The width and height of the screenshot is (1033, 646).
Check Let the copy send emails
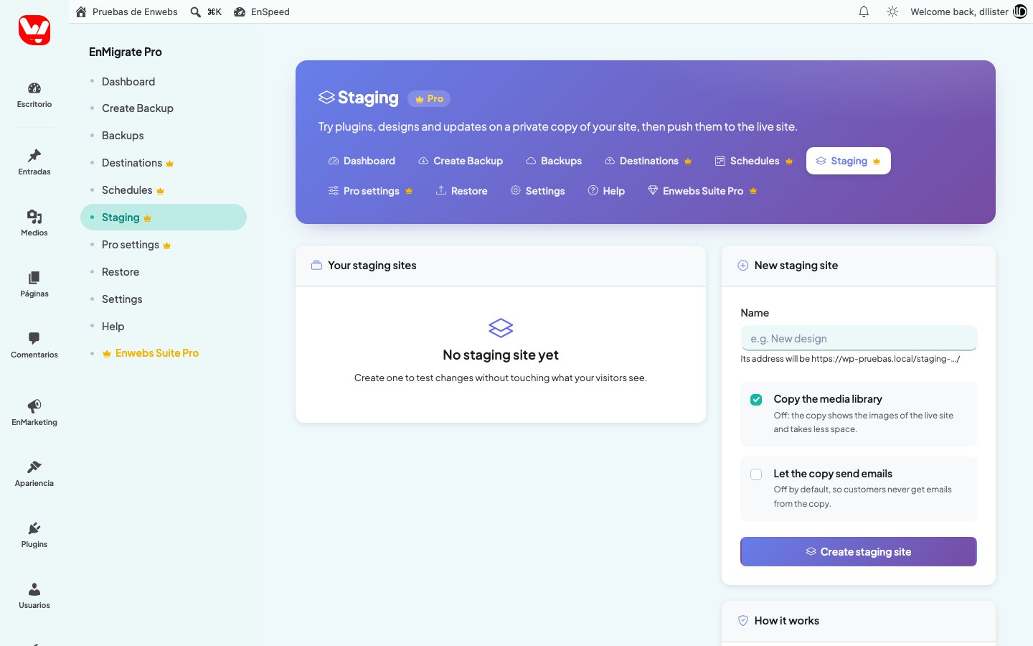click(x=756, y=474)
